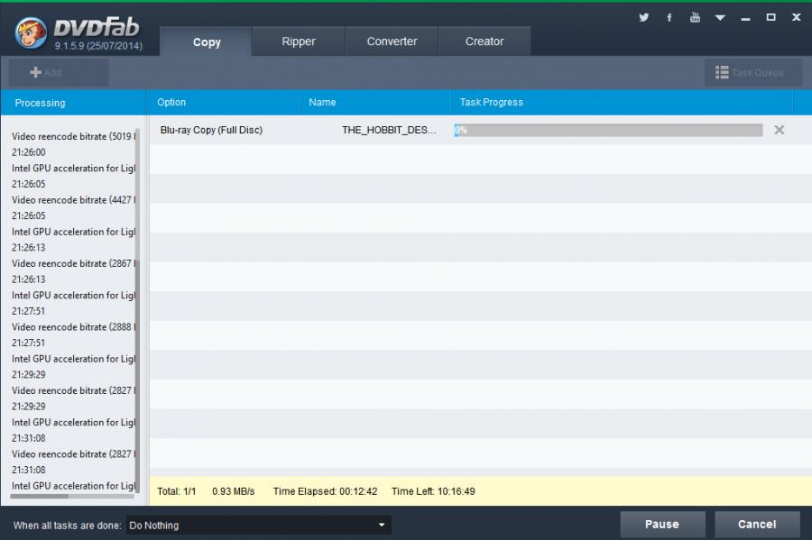Switch to the Creator tab

[484, 41]
